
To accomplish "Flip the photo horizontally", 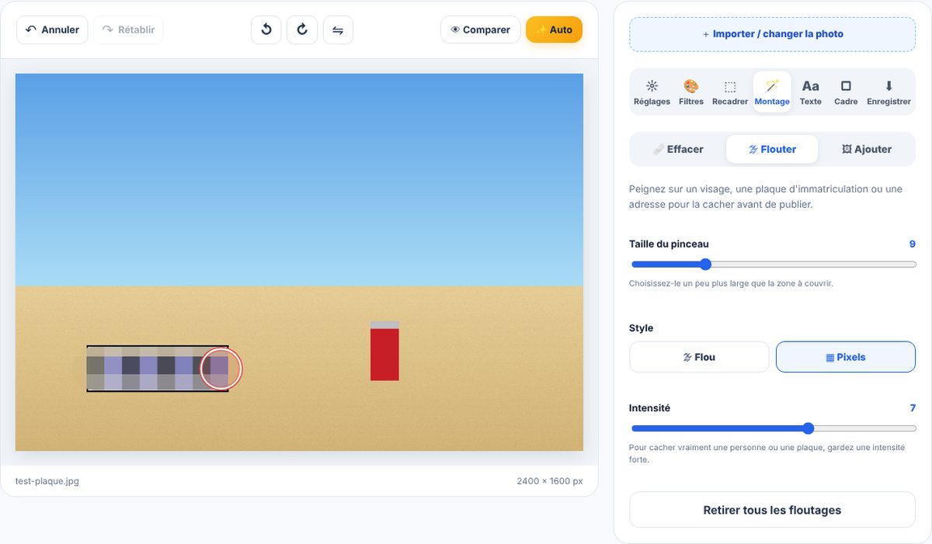I will [338, 29].
